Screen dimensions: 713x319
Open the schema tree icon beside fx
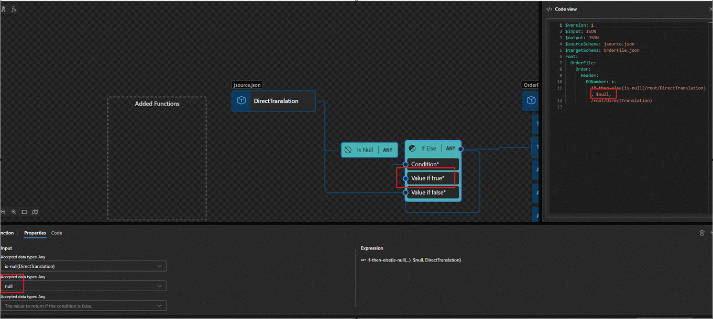pos(3,9)
